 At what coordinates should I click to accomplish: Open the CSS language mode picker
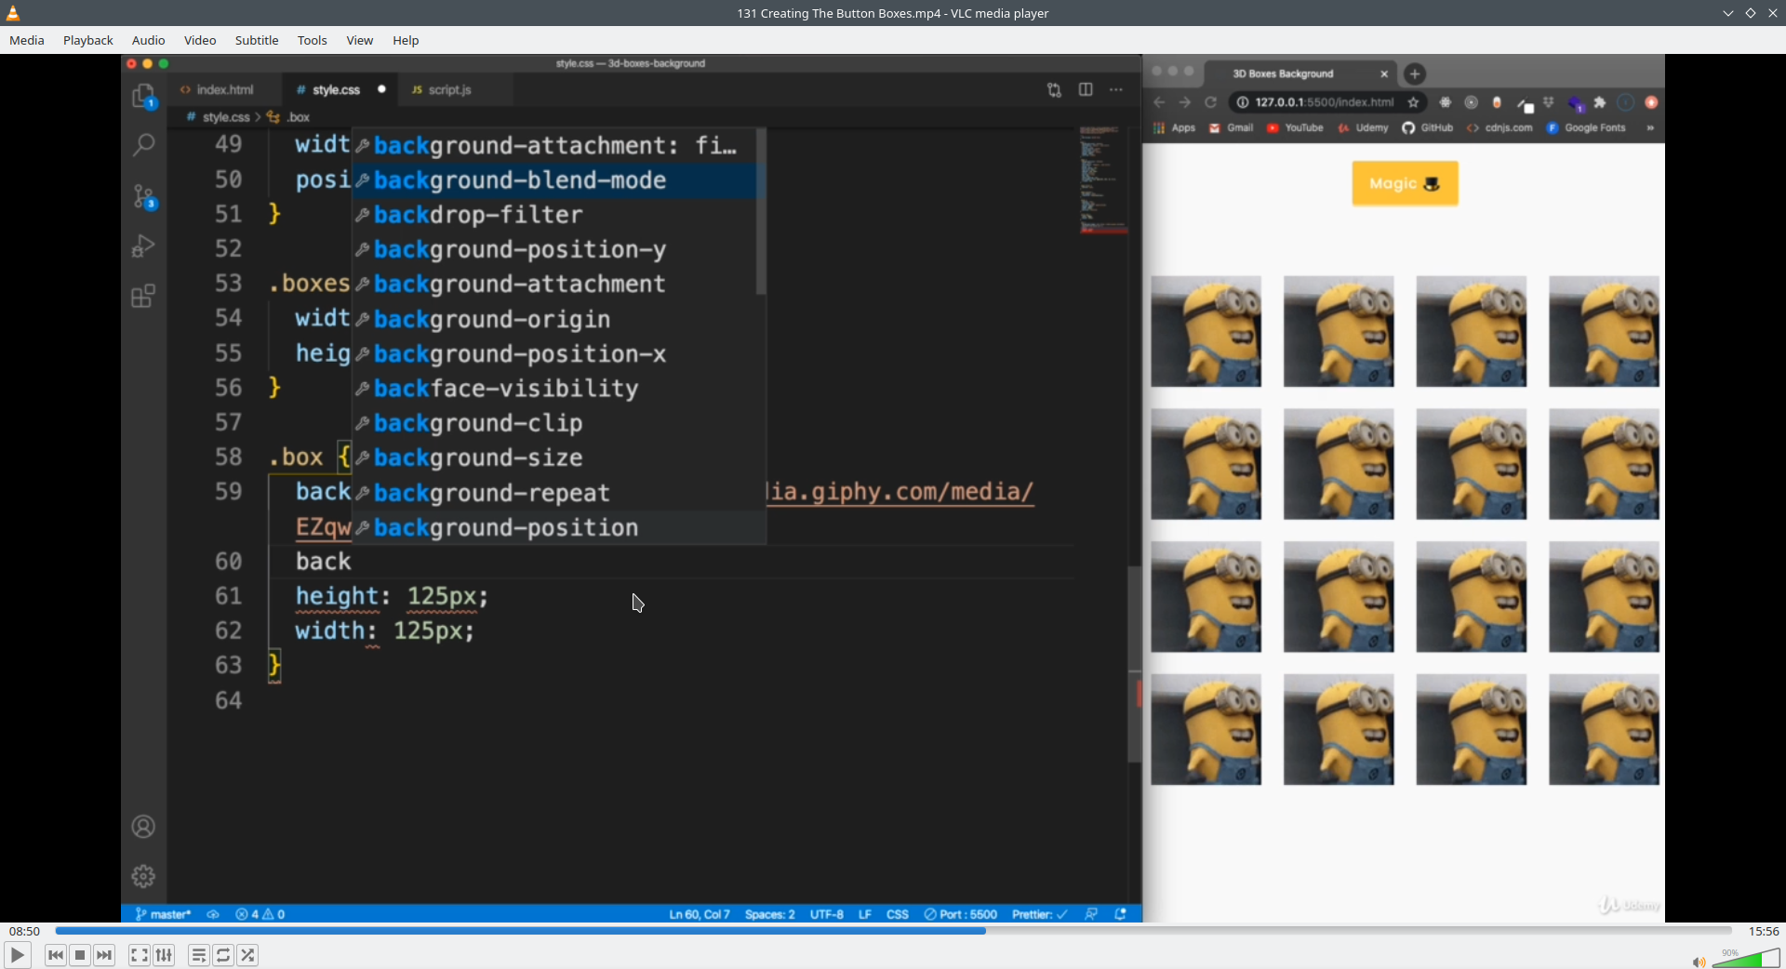click(x=898, y=914)
